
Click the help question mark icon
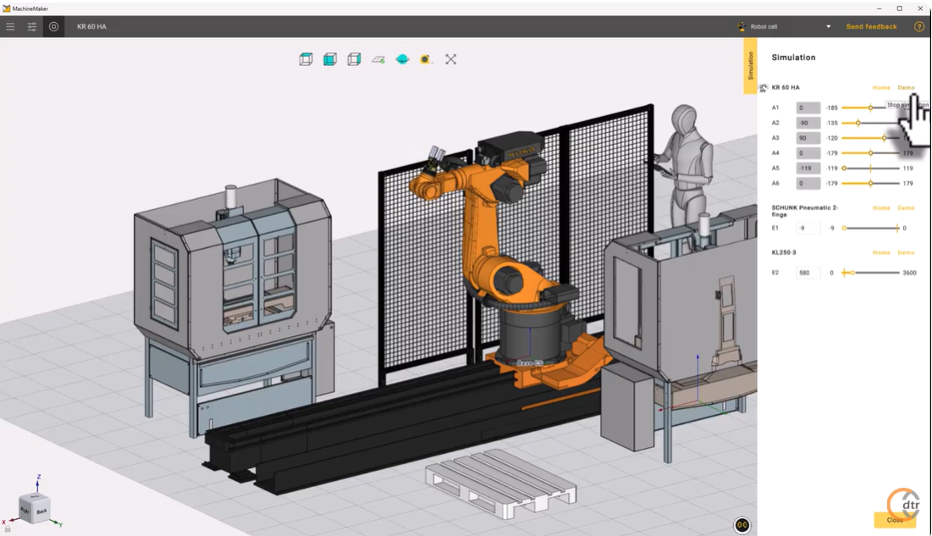click(919, 27)
